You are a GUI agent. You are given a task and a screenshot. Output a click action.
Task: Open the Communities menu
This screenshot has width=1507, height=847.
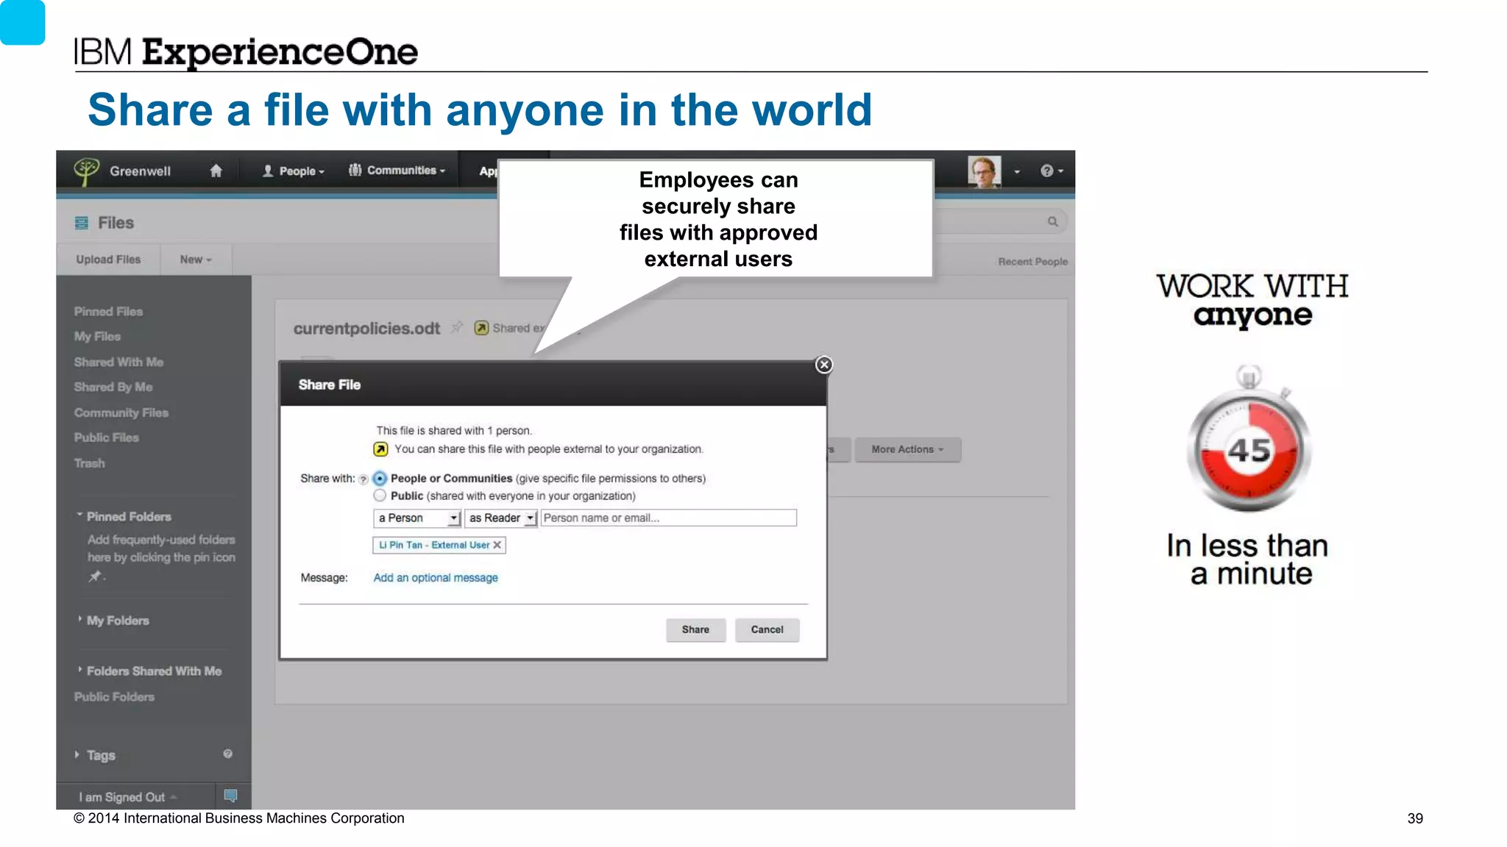click(397, 170)
